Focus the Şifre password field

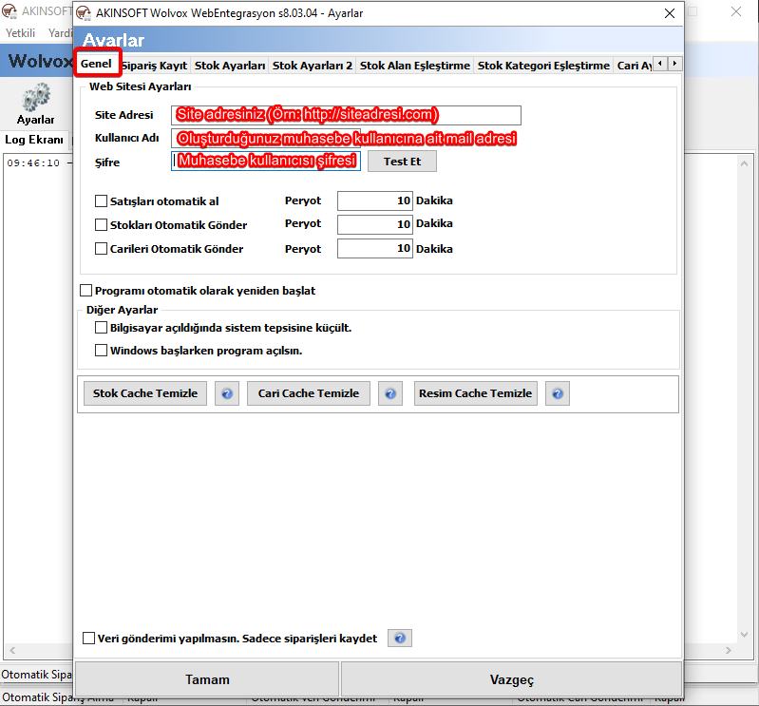(x=266, y=161)
